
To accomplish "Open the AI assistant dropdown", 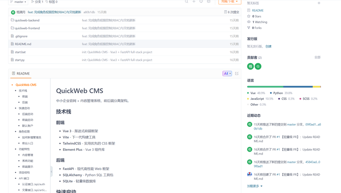I will (x=227, y=73).
